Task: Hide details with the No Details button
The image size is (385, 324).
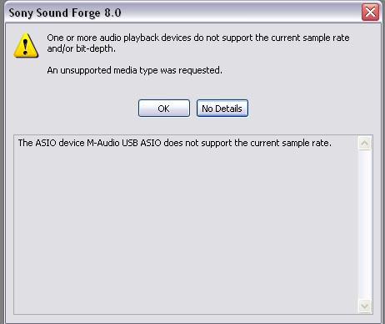Action: click(x=222, y=109)
